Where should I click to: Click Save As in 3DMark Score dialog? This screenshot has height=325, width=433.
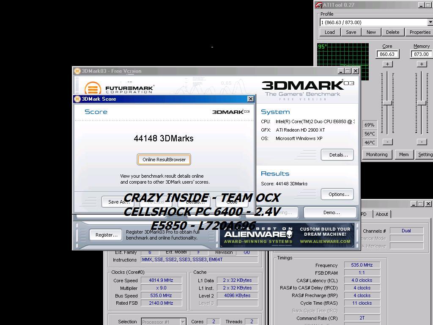[x=118, y=202]
